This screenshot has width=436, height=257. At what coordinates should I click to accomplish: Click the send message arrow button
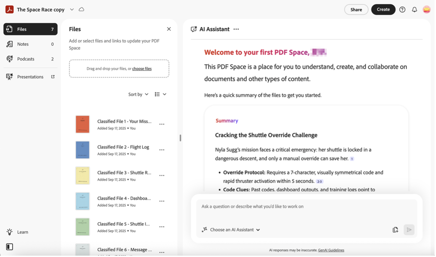click(409, 230)
